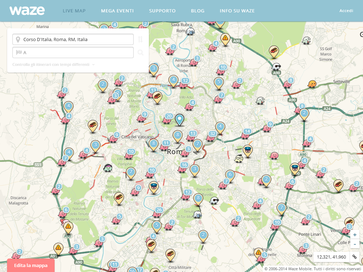Click the glasses Wazer beside police pin
363x272 pixels.
click(x=239, y=158)
